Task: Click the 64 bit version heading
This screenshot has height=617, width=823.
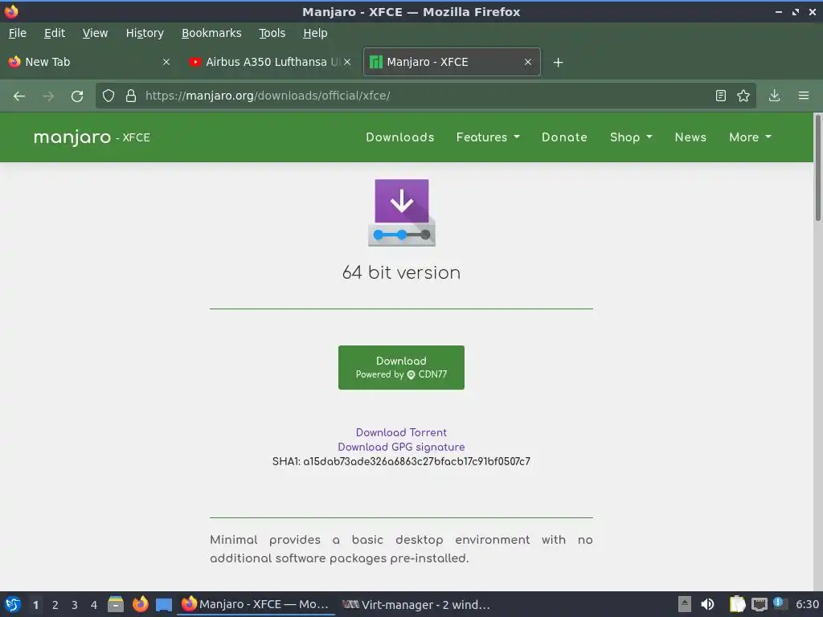Action: tap(401, 273)
